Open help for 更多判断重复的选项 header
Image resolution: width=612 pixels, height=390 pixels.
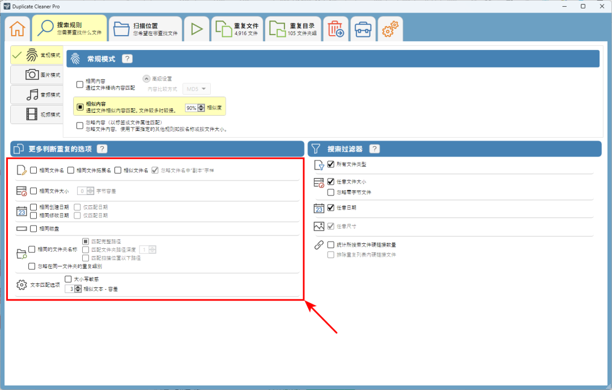click(102, 149)
